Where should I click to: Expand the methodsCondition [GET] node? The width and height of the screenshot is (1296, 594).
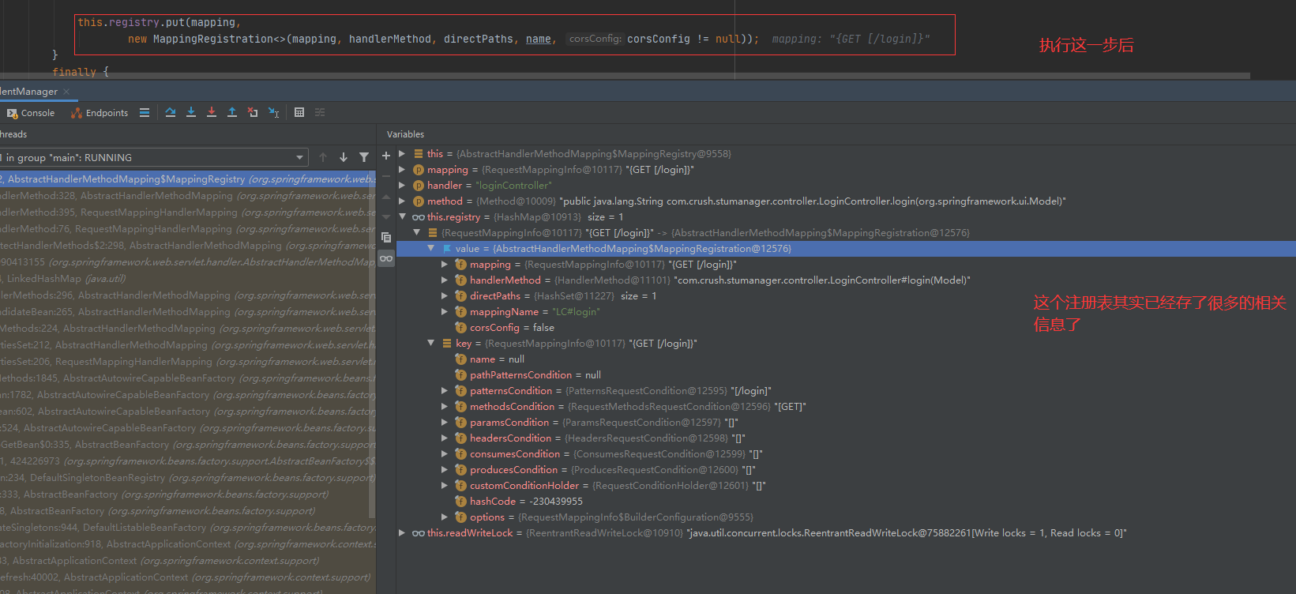[x=445, y=406]
